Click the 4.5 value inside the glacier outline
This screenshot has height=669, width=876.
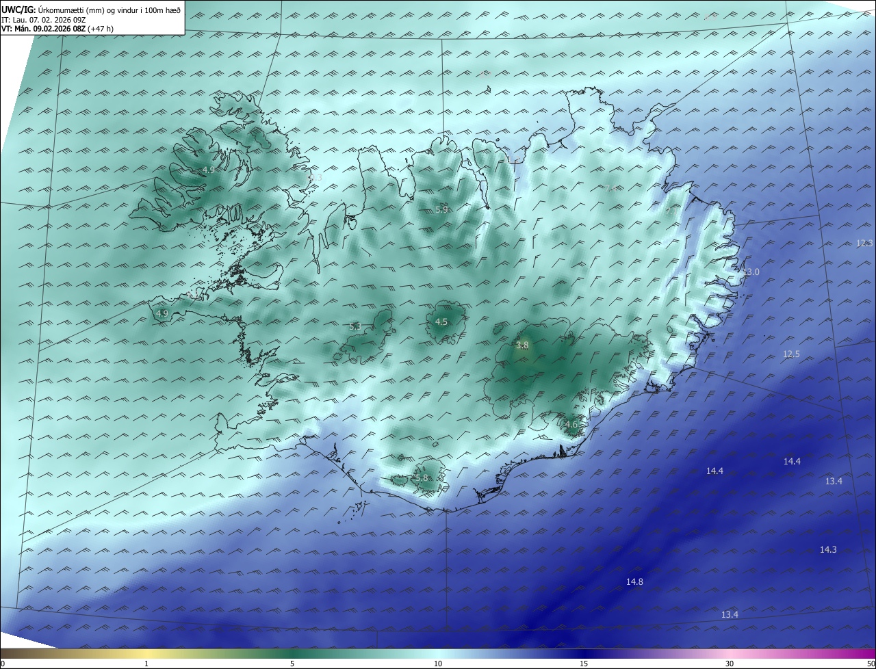441,322
